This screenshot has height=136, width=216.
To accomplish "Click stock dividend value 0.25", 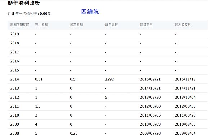I will [x=74, y=133].
